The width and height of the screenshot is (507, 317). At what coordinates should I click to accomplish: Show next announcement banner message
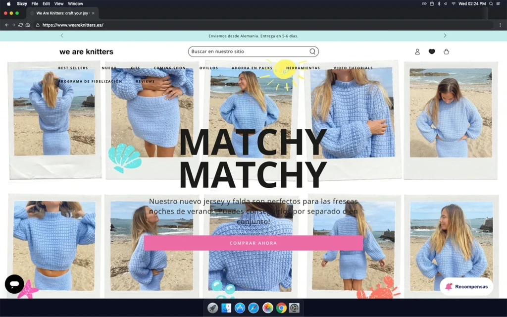(x=445, y=36)
